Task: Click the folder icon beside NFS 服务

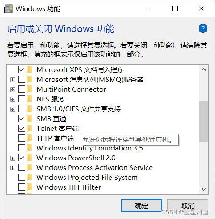Action: tap(30, 99)
